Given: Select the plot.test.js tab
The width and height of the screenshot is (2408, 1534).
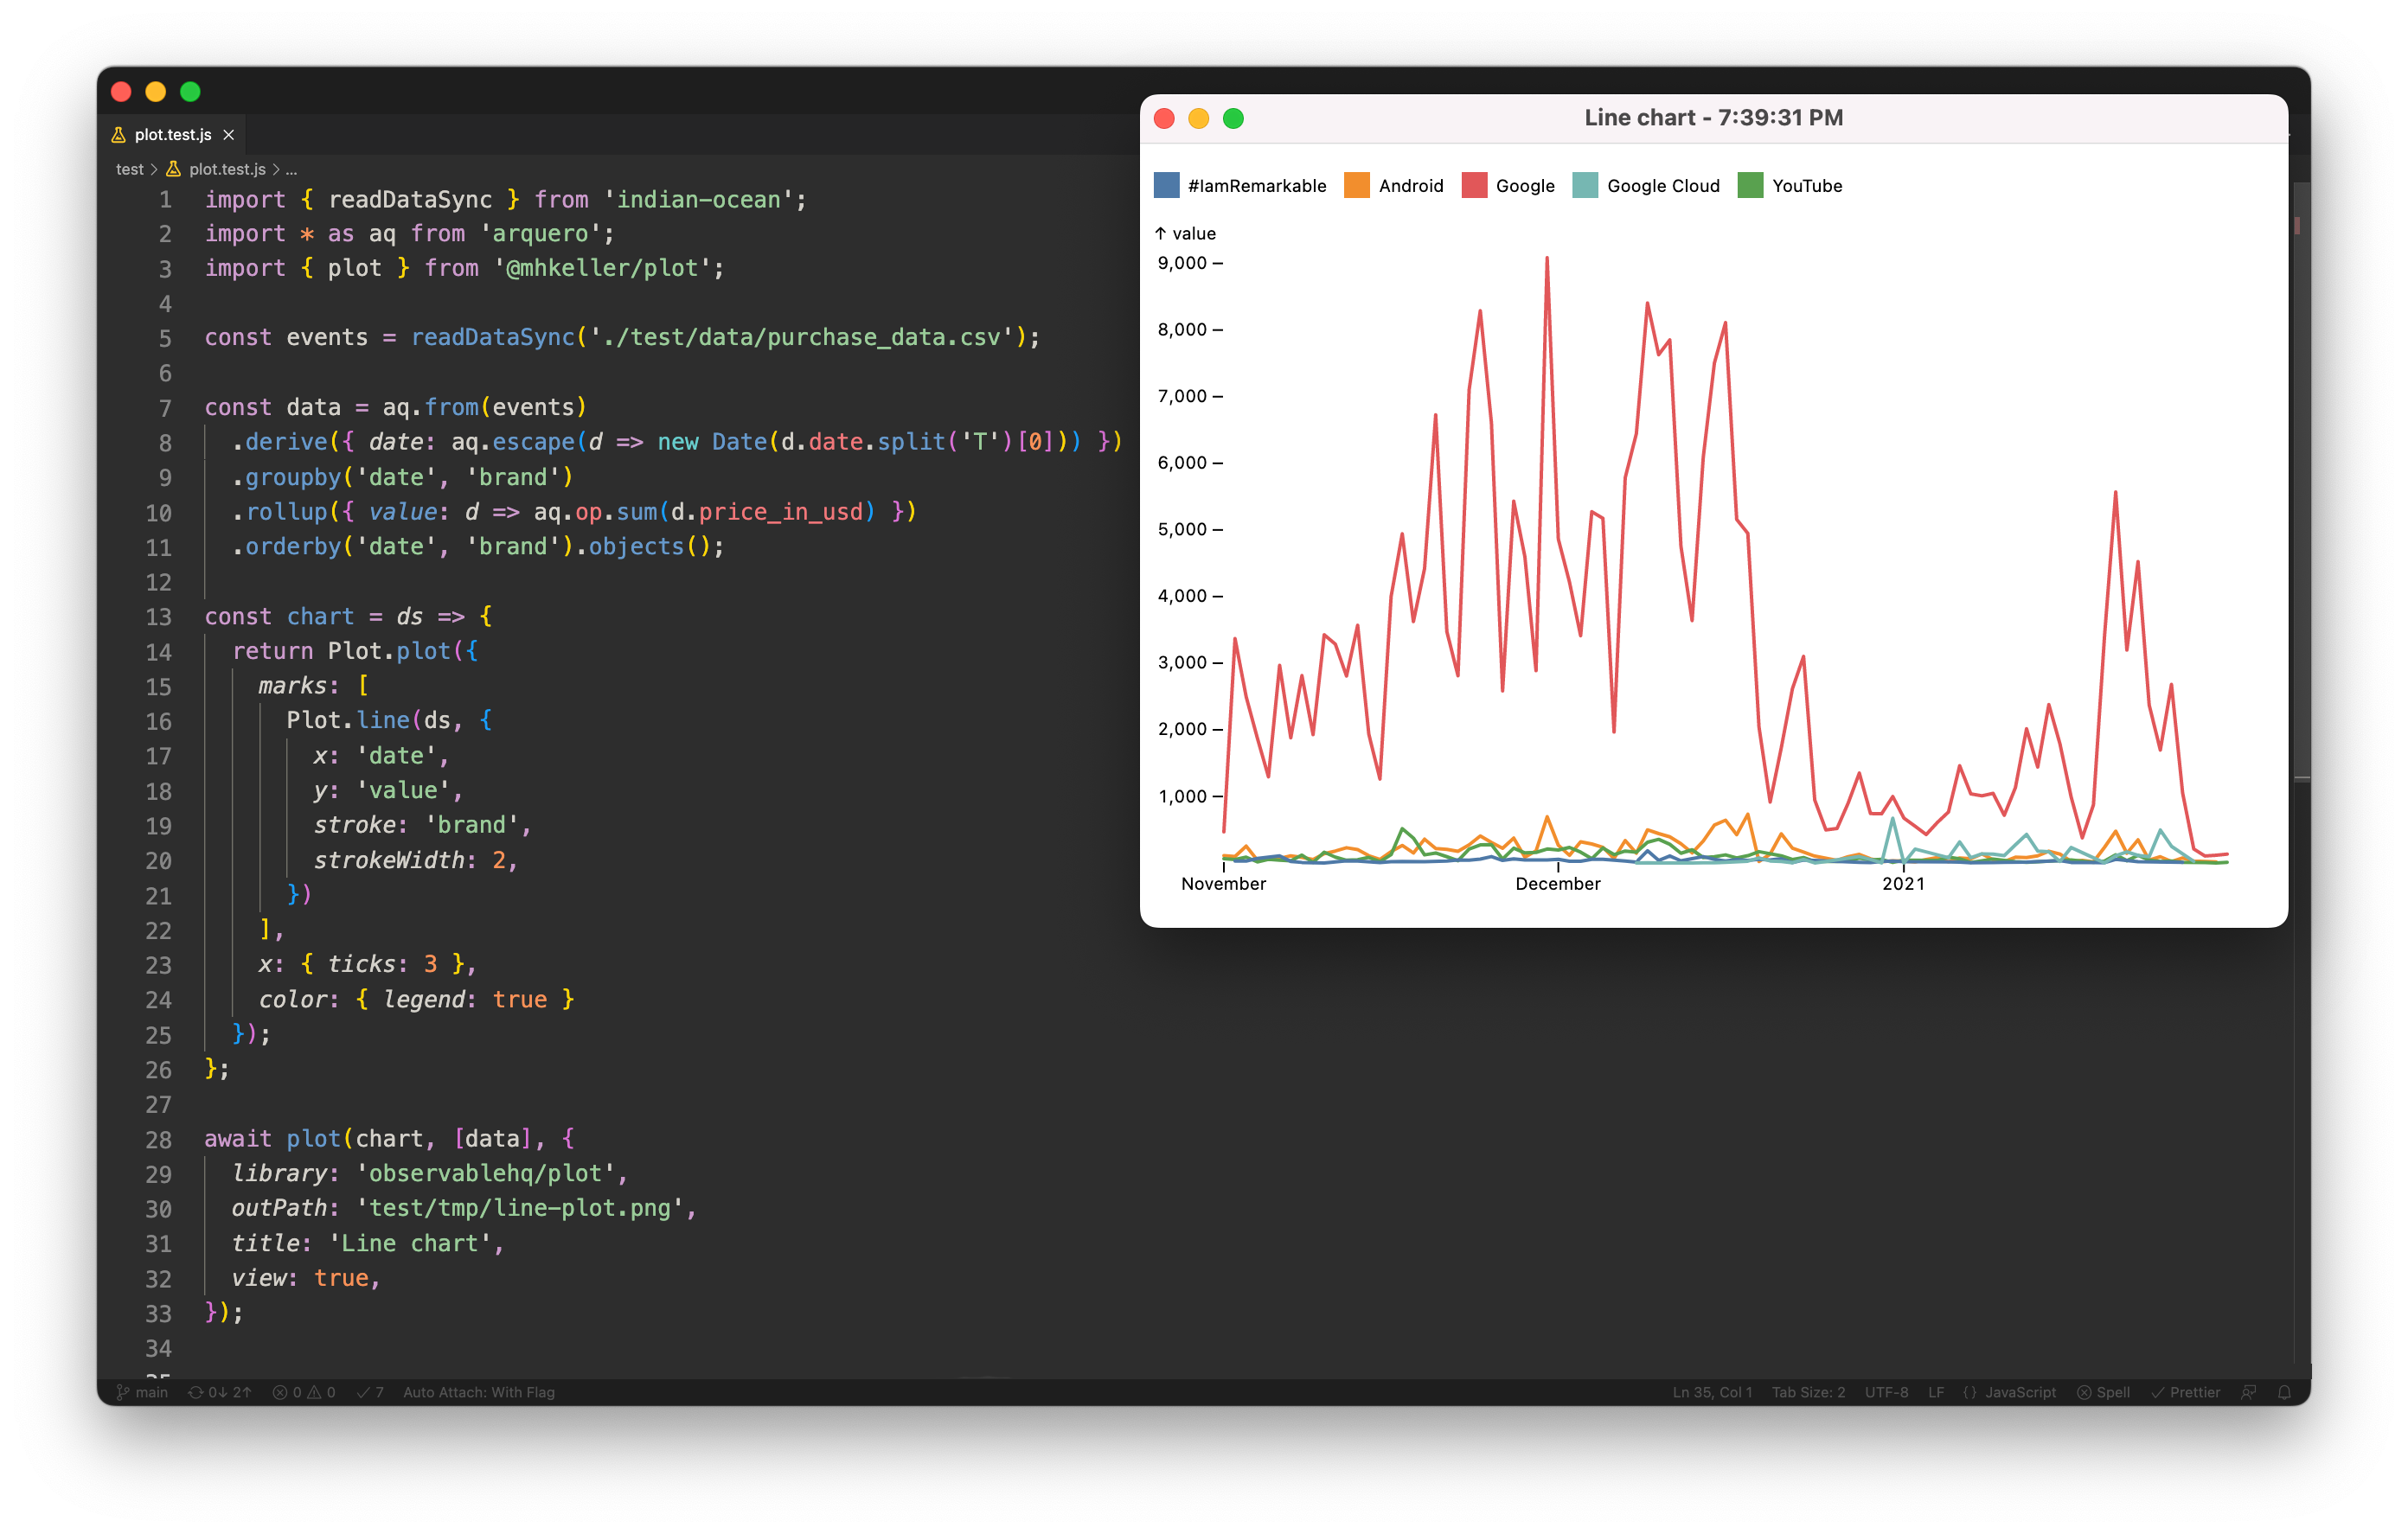Looking at the screenshot, I should point(172,134).
